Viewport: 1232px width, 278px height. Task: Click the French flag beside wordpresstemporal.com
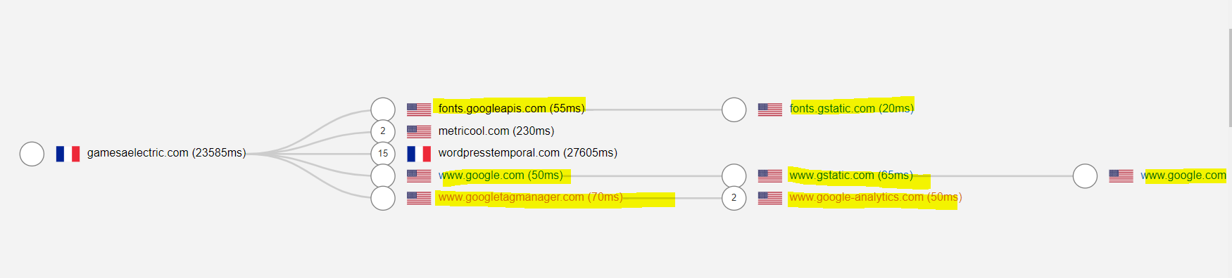[419, 154]
